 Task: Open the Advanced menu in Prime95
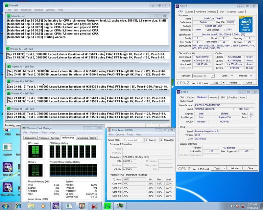pos(26,10)
